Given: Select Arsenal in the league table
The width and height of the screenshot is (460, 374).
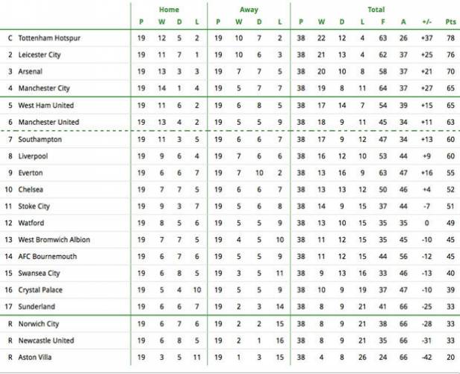Looking at the screenshot, I should (30, 71).
